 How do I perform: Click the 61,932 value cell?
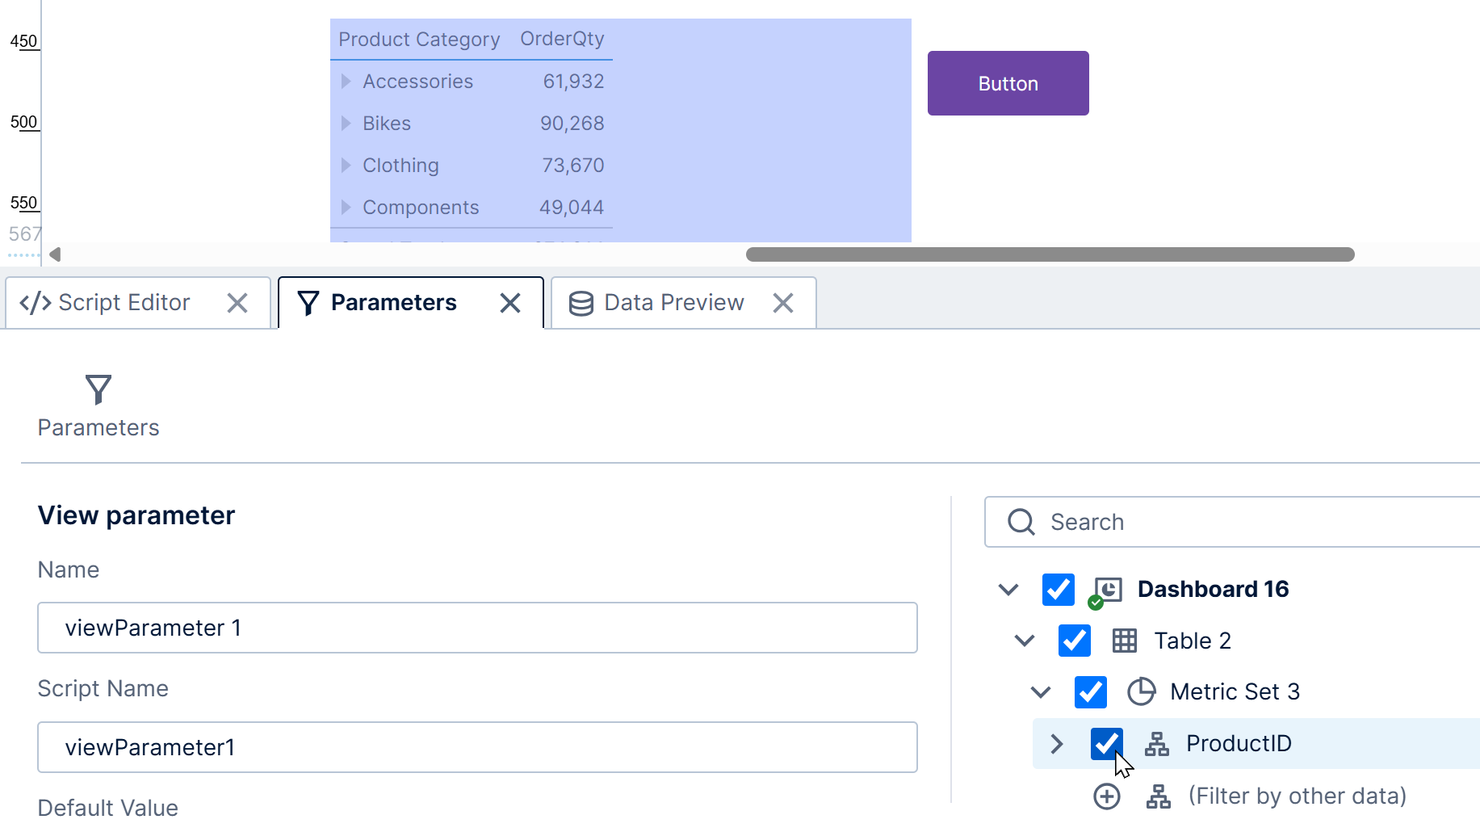(x=573, y=81)
